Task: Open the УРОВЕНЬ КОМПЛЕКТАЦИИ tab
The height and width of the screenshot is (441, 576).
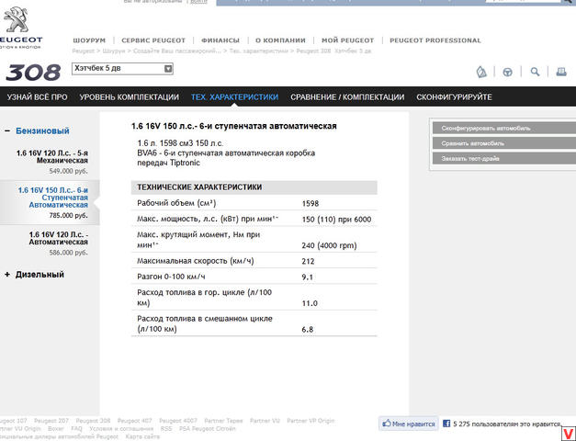Action: click(x=130, y=97)
